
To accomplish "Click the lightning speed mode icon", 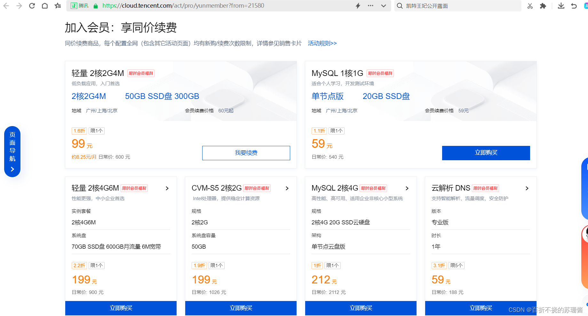I will pos(358,6).
